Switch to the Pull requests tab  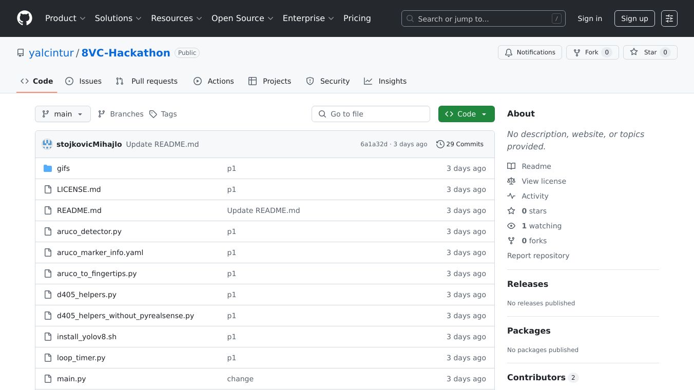pos(147,81)
